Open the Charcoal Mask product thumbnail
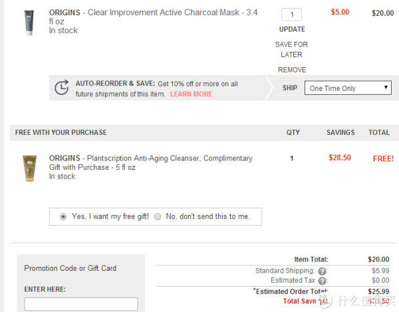 pyautogui.click(x=29, y=23)
